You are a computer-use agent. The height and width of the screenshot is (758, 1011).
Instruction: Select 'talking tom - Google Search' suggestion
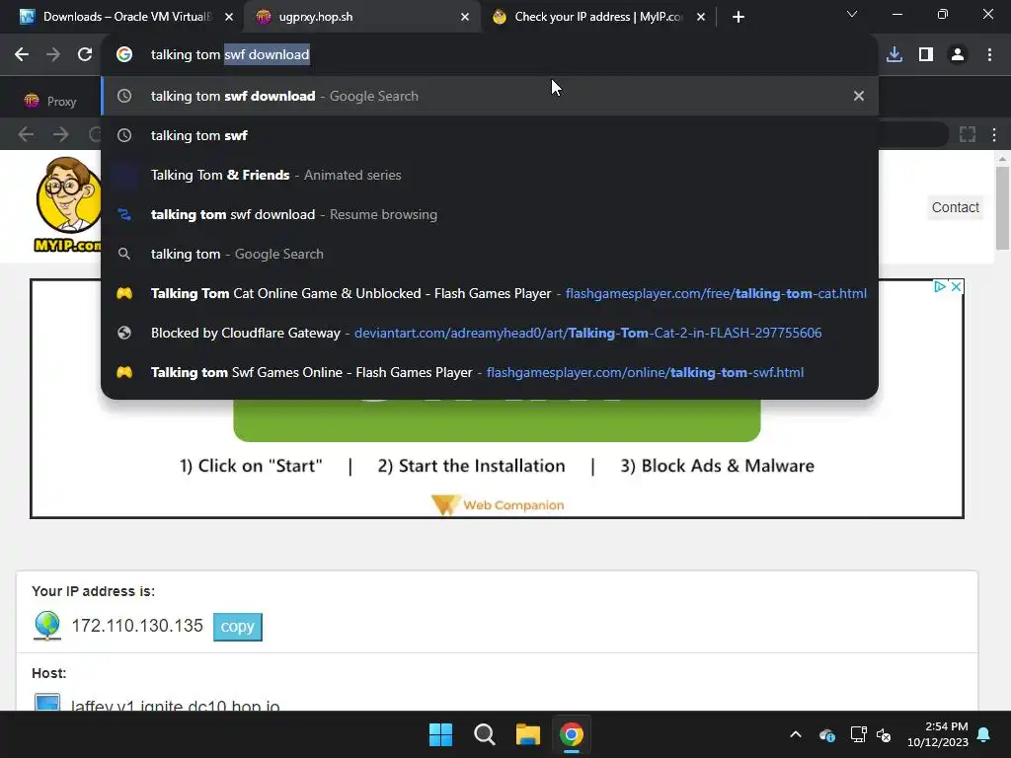pos(490,254)
